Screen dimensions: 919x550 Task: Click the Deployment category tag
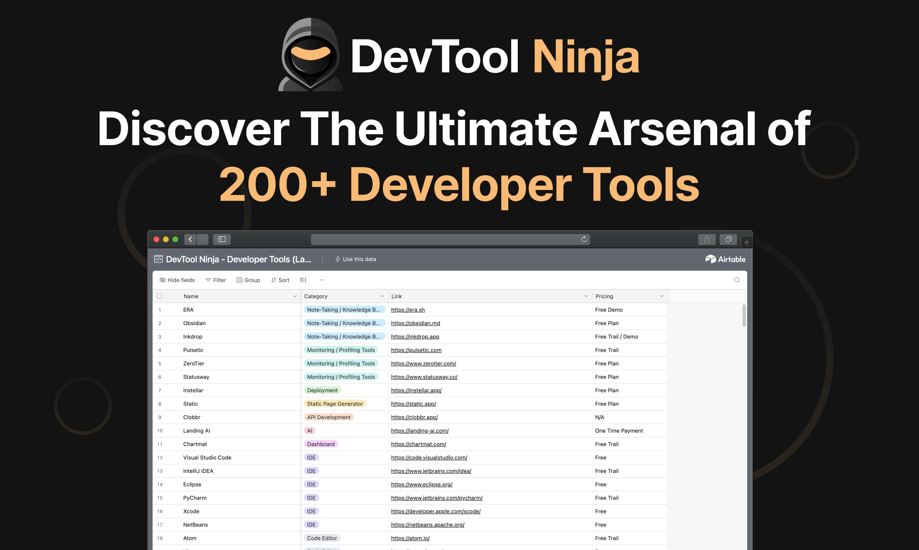[x=322, y=390]
